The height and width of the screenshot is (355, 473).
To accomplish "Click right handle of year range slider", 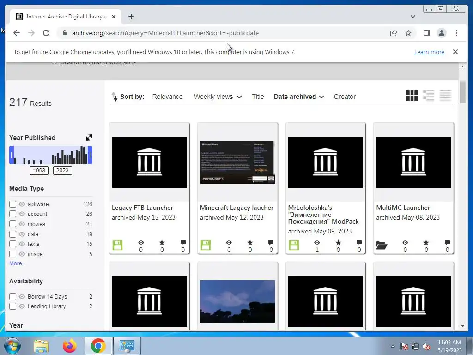I will tap(90, 155).
